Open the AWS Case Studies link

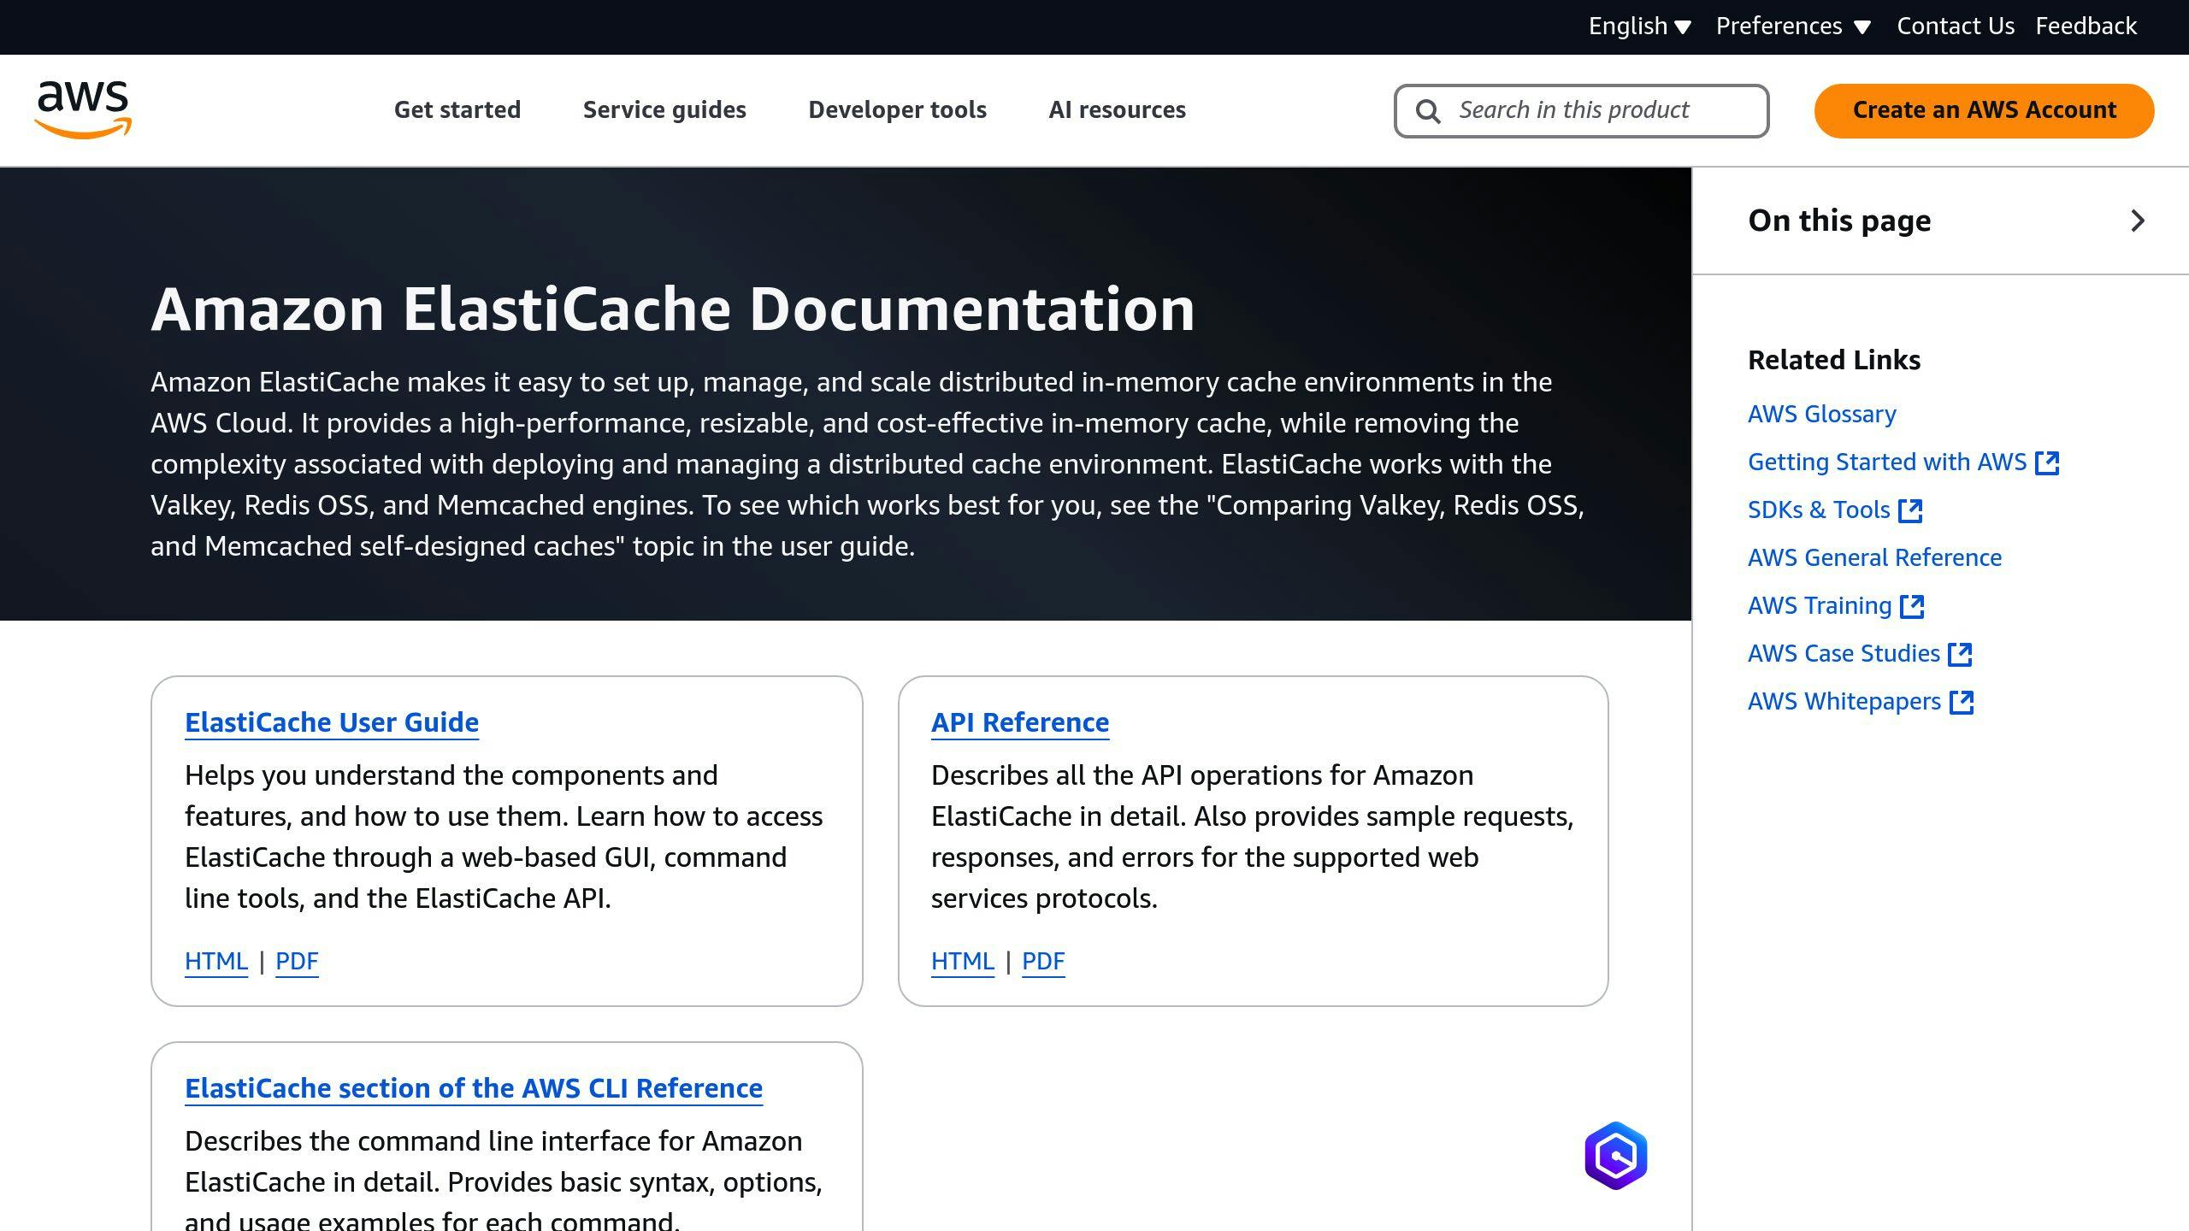coord(1844,654)
